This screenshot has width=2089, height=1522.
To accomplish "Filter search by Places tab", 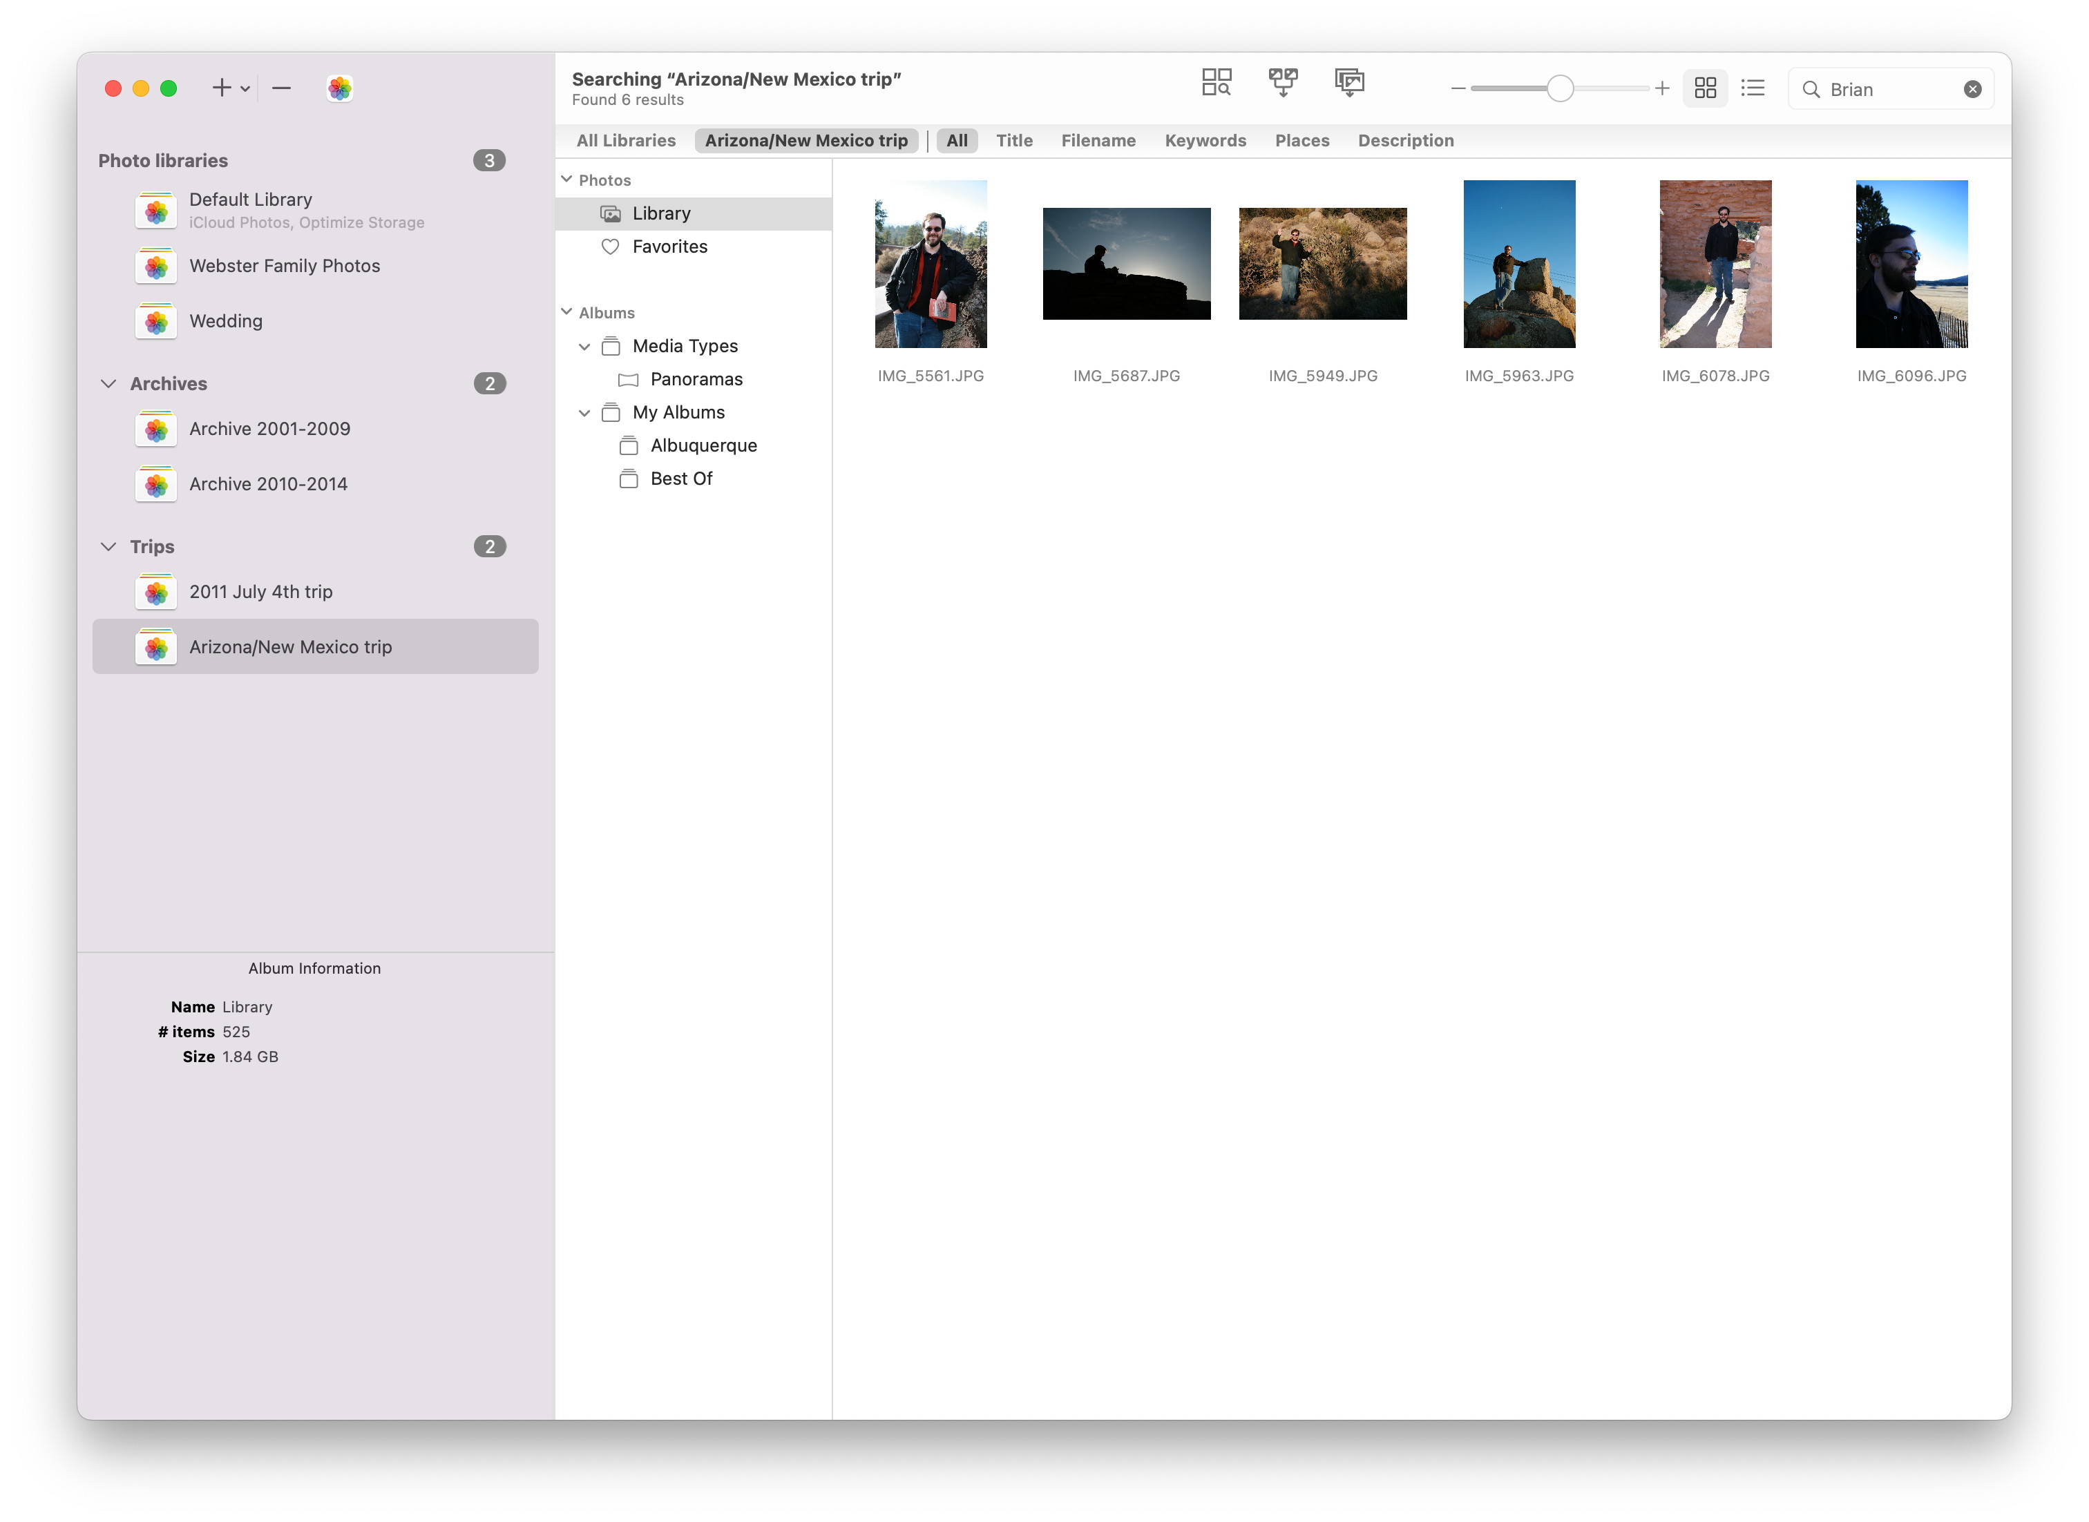I will [1301, 141].
